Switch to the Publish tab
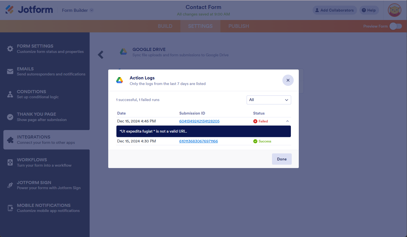 pos(239,26)
